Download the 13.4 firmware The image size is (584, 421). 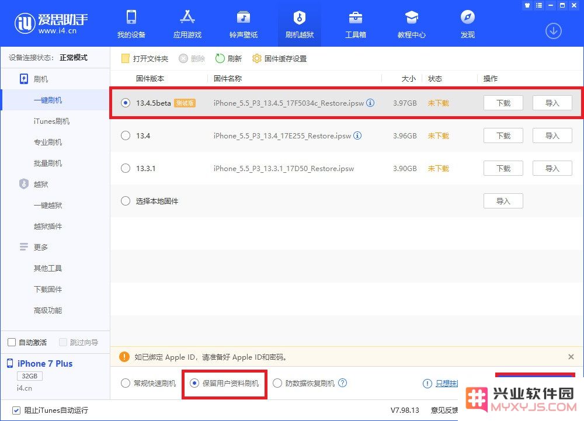coord(503,135)
